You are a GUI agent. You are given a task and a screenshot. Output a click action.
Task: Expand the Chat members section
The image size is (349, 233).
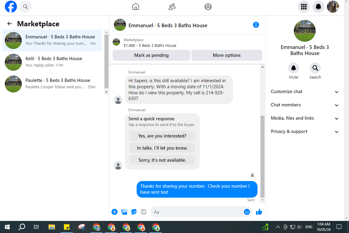(304, 105)
